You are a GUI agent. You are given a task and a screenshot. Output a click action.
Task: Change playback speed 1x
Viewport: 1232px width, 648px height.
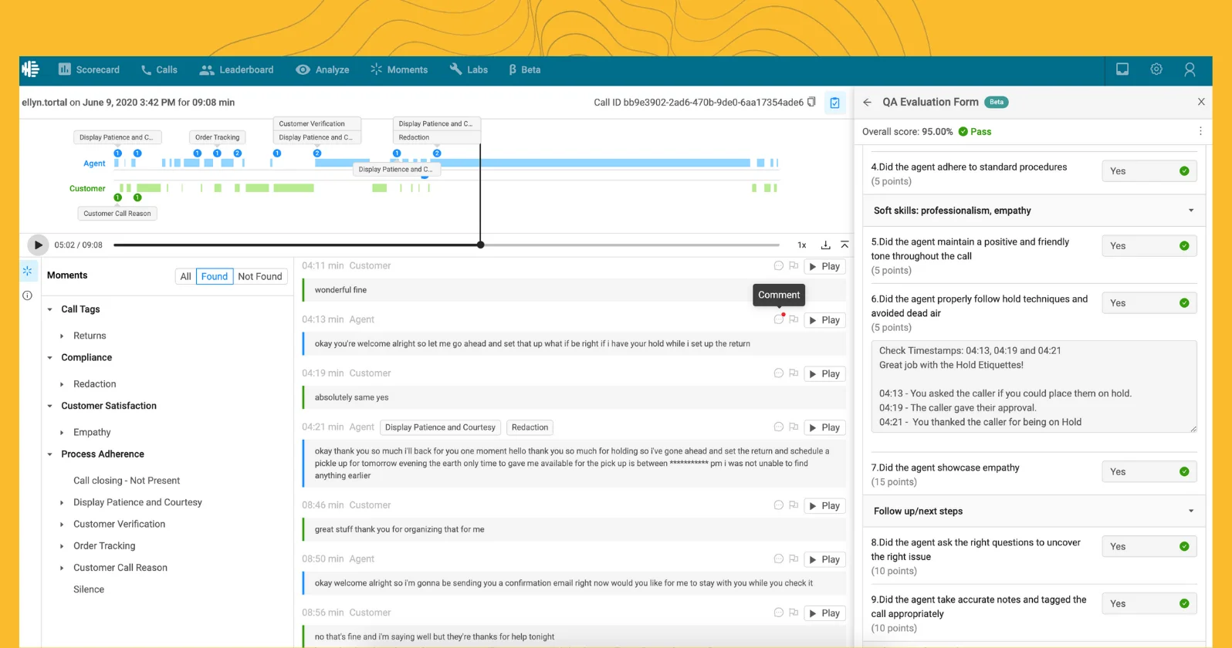tap(802, 245)
